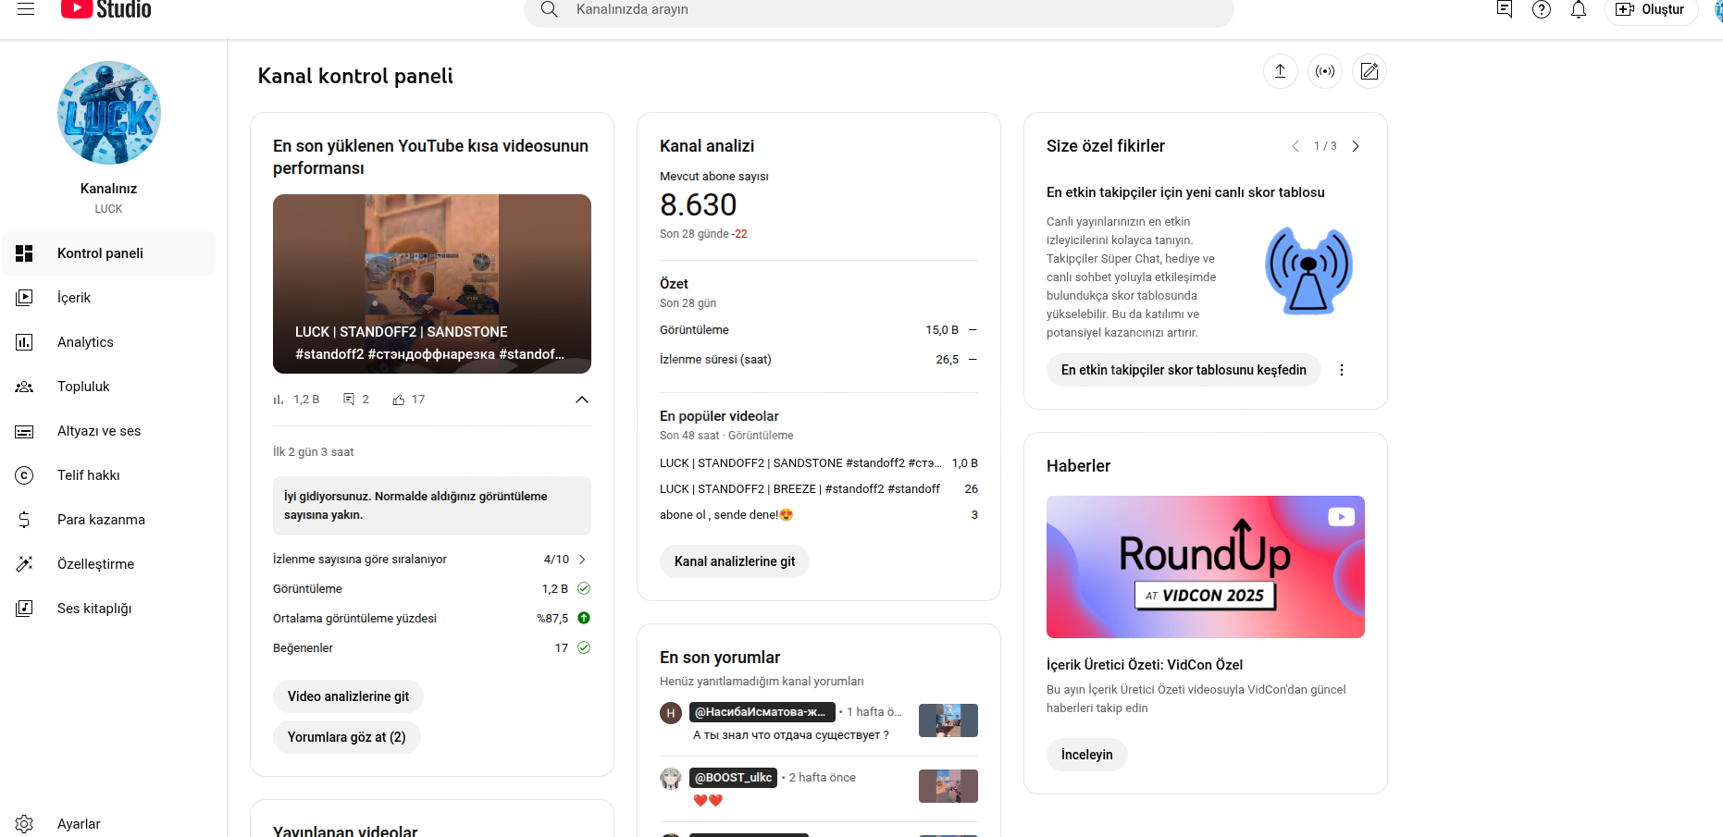Click the Ses kitaplığı music icon
The image size is (1723, 837).
24,609
